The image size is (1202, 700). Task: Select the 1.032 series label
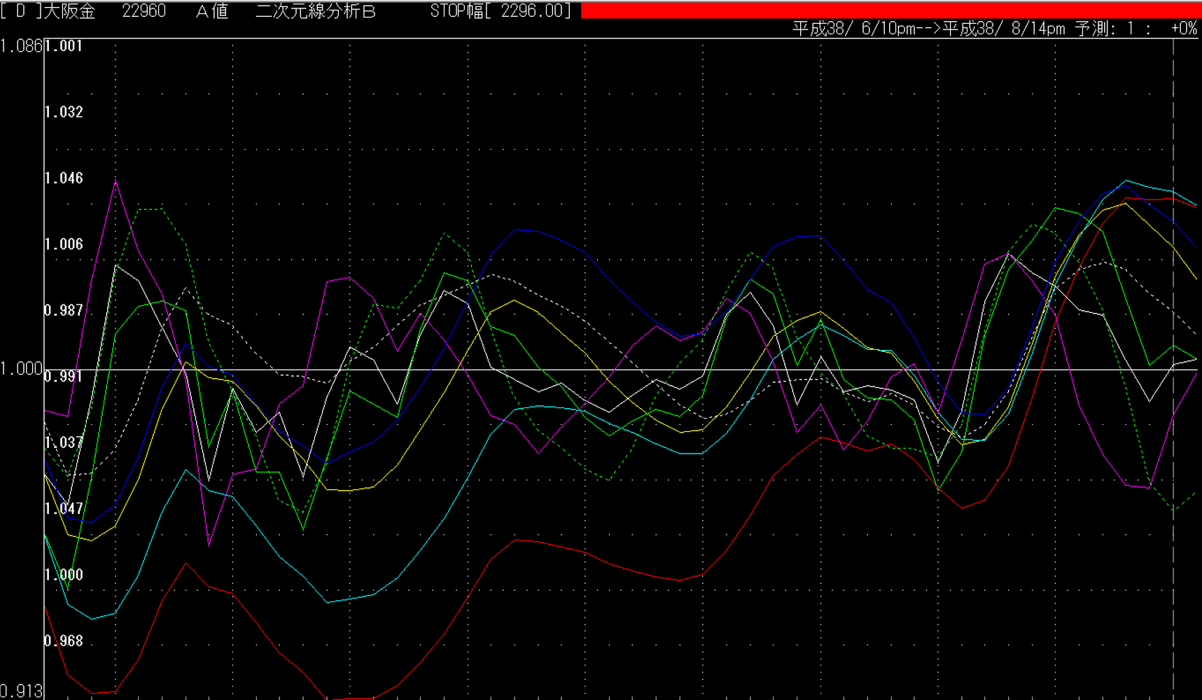coord(64,112)
